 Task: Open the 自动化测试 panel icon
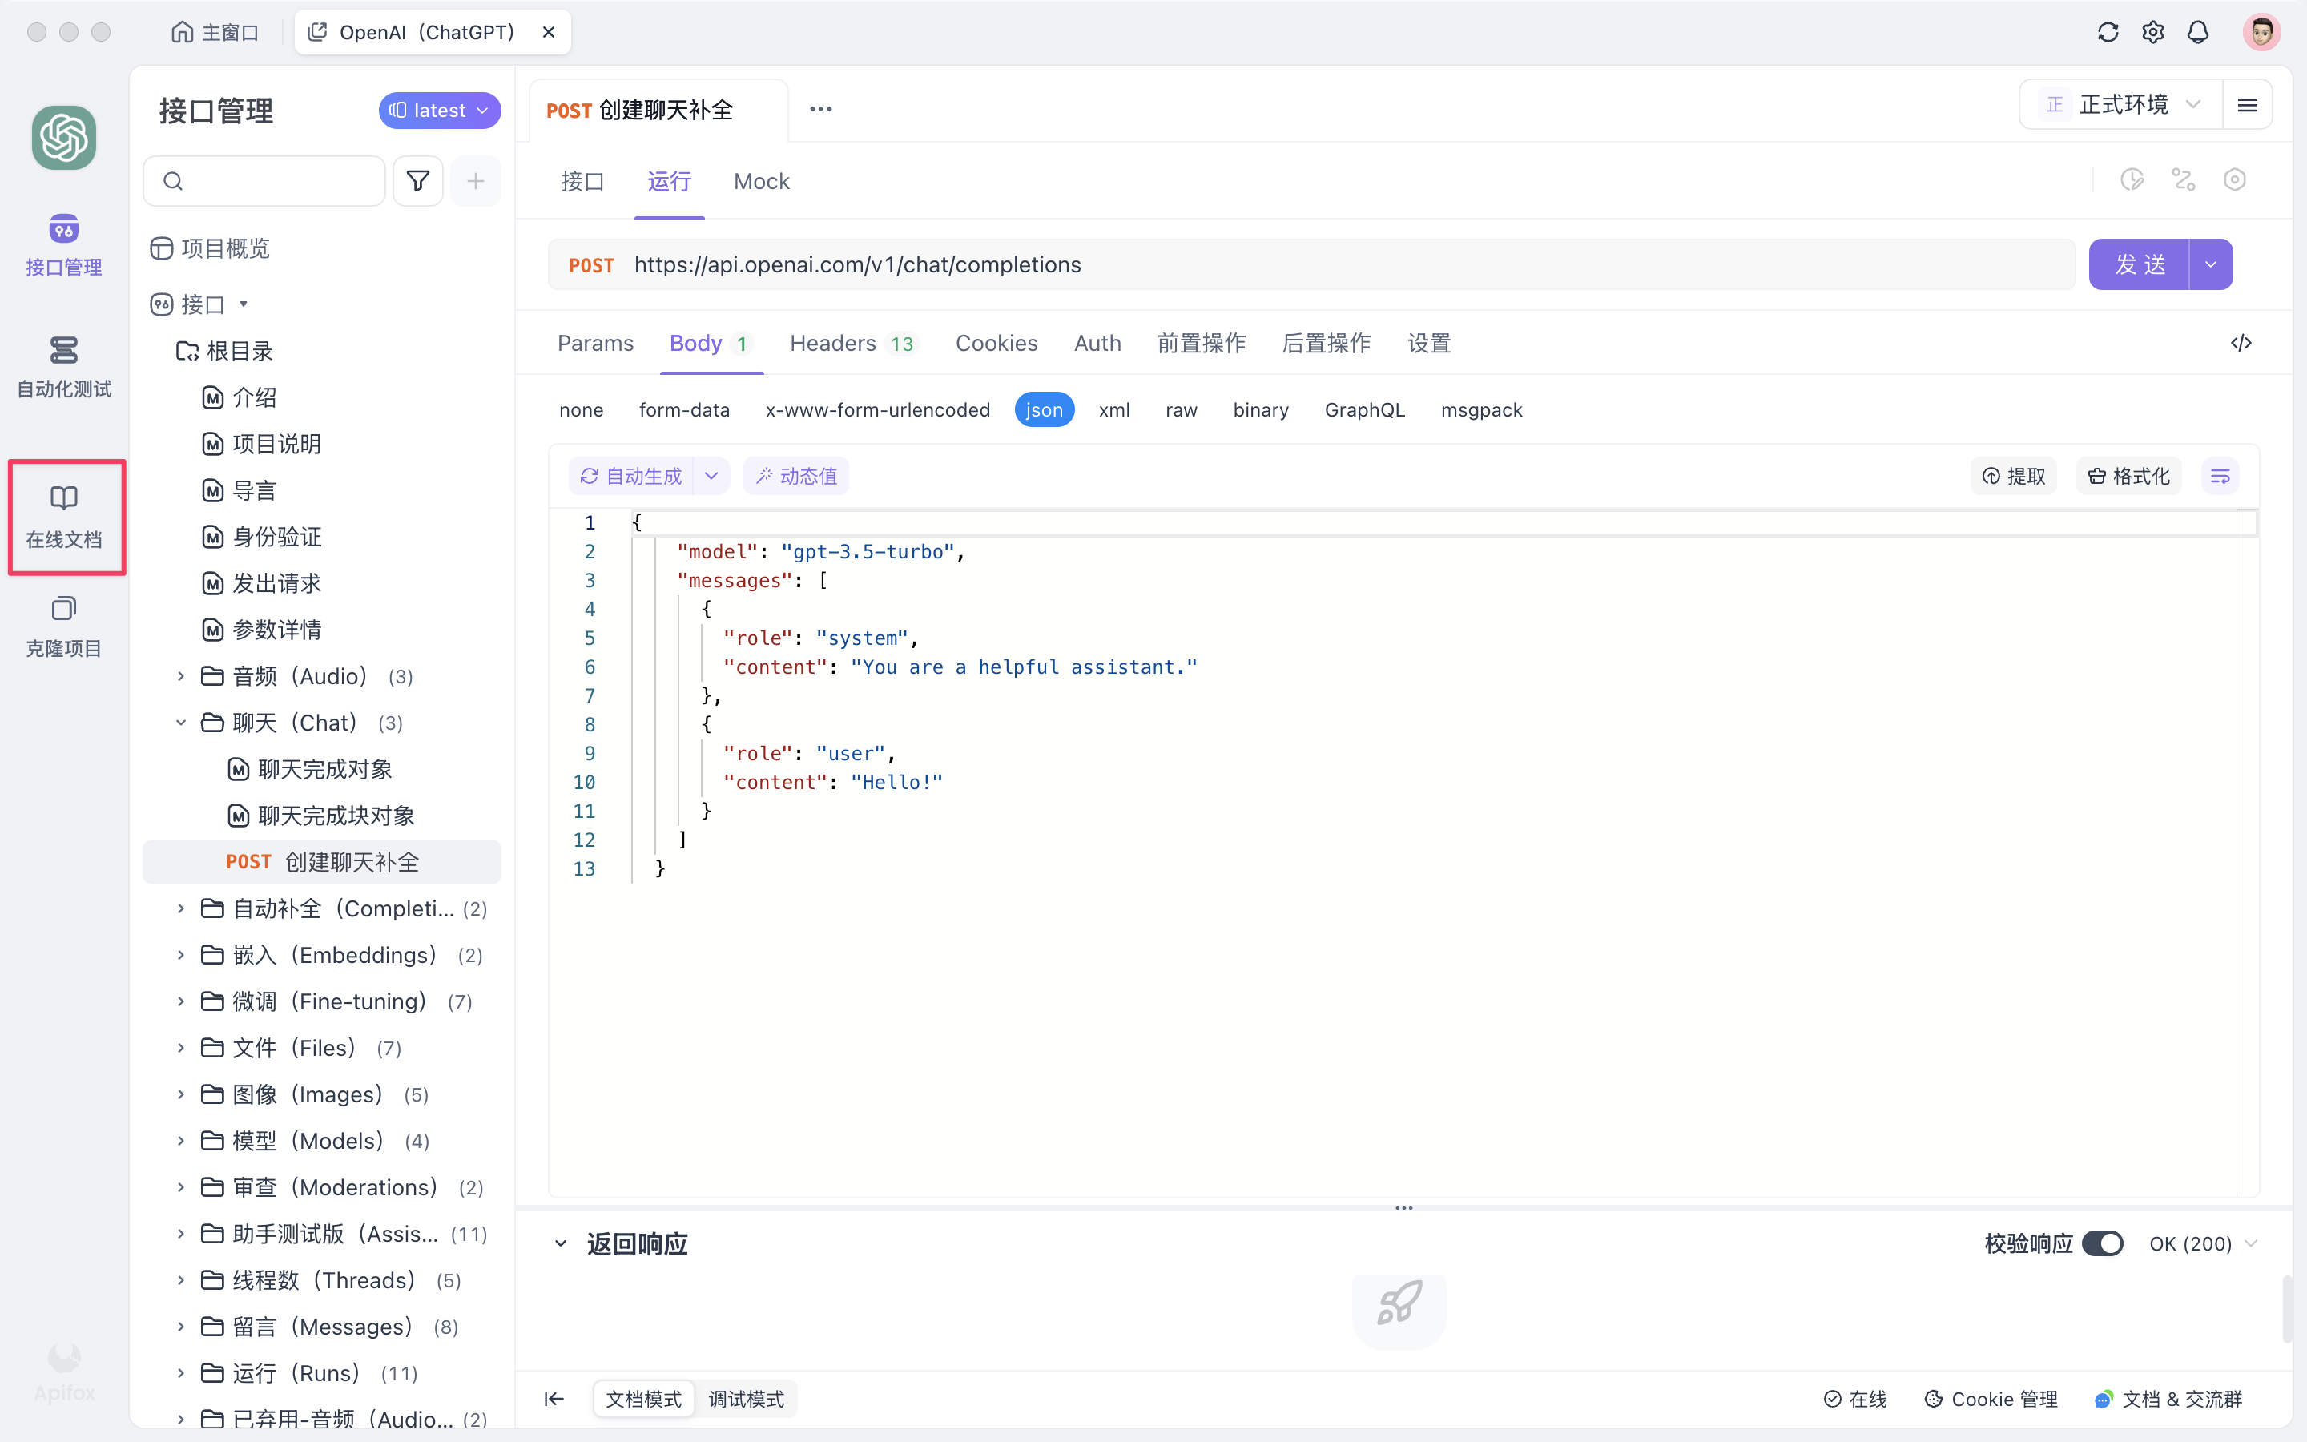[x=63, y=367]
